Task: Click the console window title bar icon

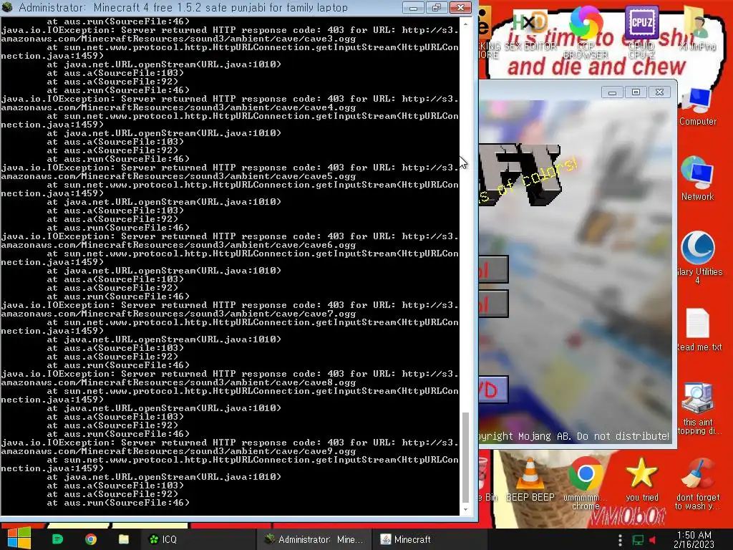Action: click(x=7, y=7)
